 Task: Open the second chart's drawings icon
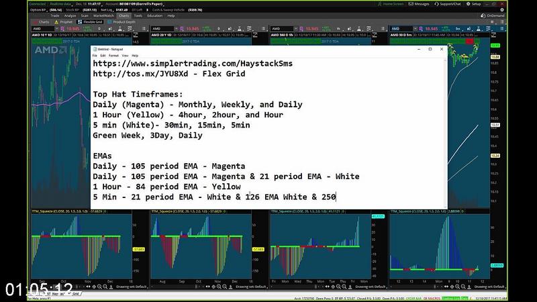(x=249, y=29)
